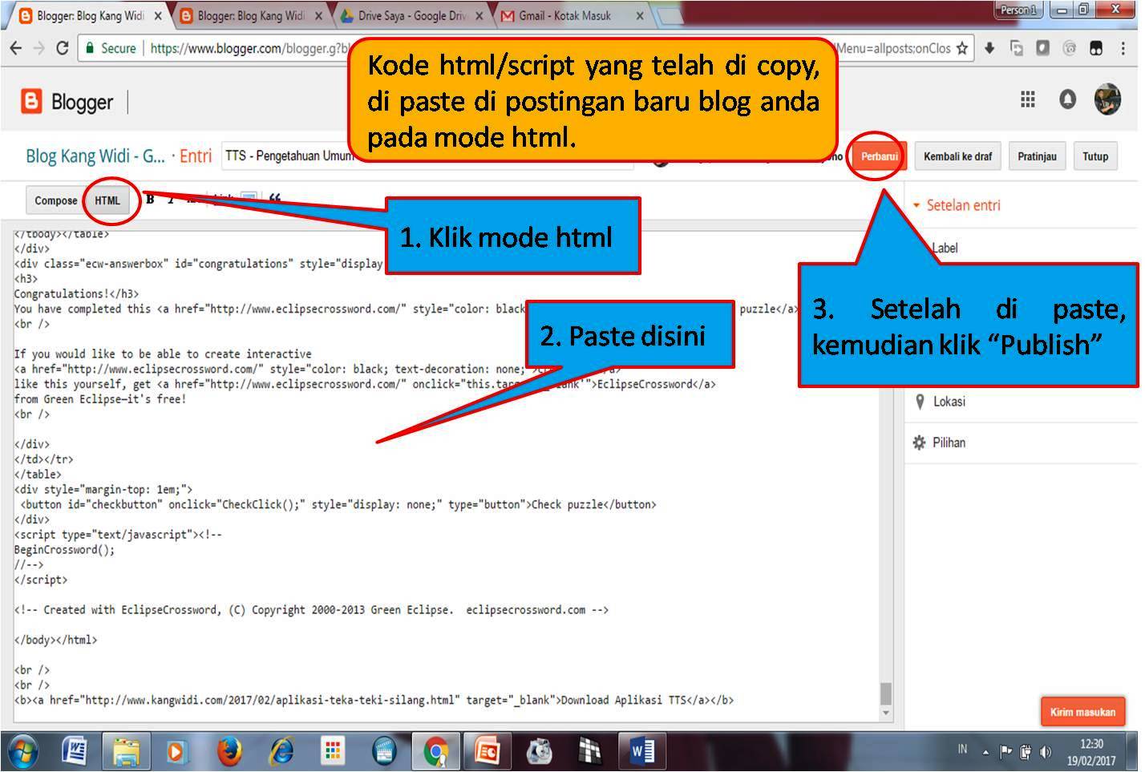This screenshot has width=1145, height=772.
Task: Switch to Compose editing mode
Action: click(55, 200)
